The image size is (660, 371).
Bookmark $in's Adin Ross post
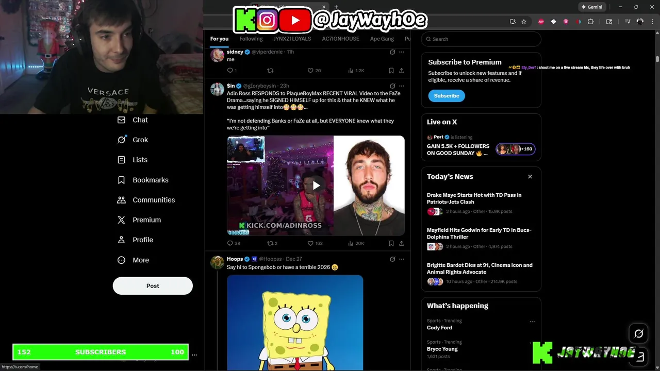(391, 243)
